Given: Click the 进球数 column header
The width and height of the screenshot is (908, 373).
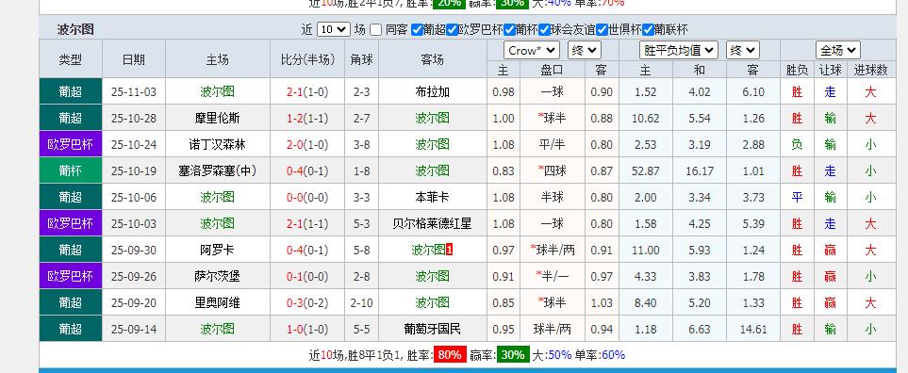Looking at the screenshot, I should click(871, 70).
